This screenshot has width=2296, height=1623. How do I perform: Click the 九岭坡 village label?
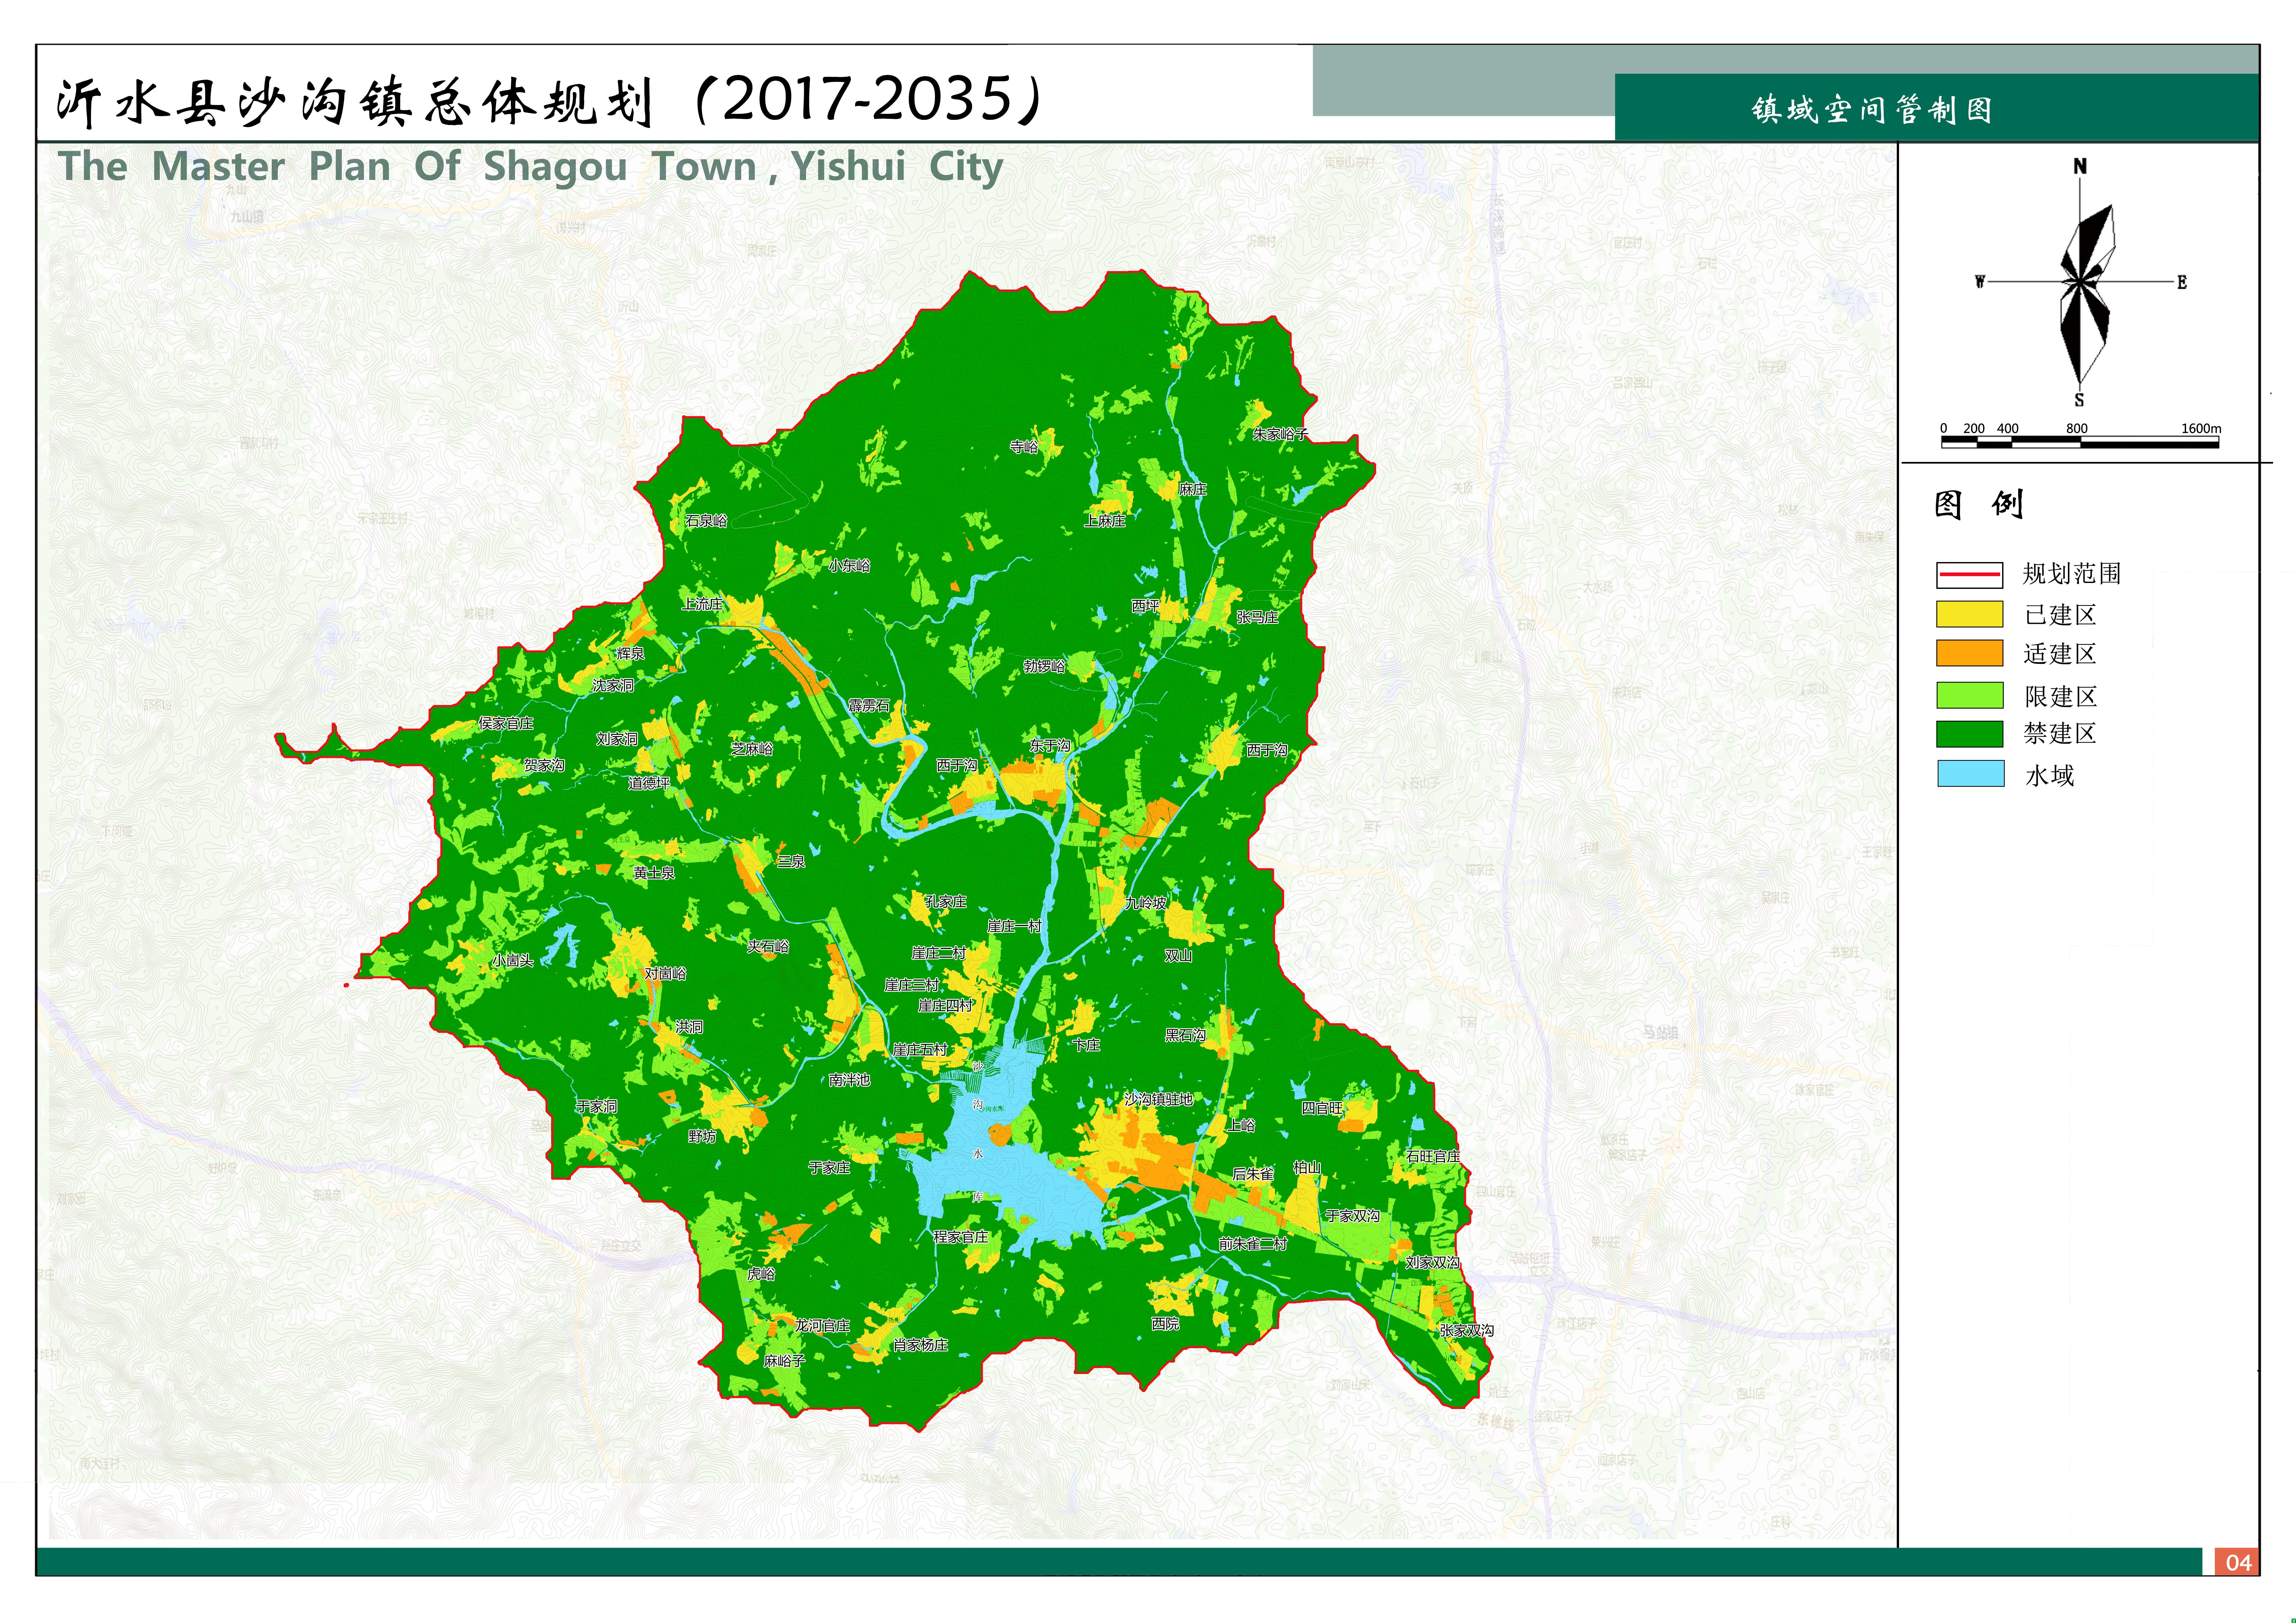(x=1146, y=903)
